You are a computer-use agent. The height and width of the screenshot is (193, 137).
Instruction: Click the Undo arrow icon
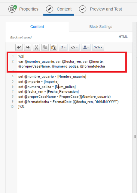[x=19, y=47]
